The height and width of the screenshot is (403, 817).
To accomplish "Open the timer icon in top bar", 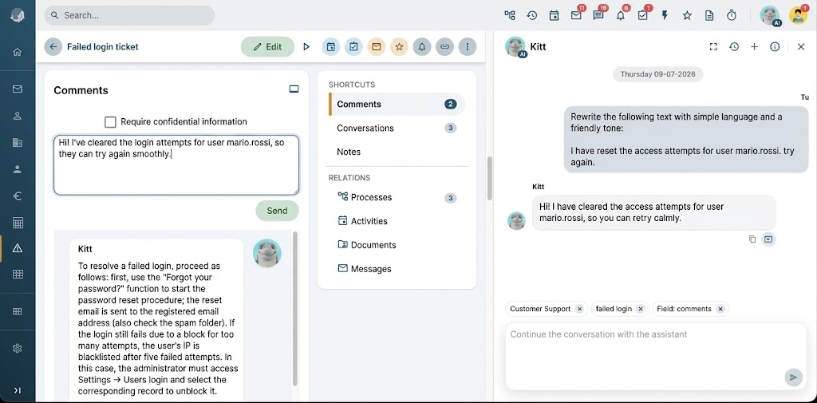I will [x=732, y=16].
